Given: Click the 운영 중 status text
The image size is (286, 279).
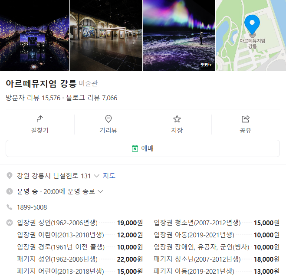Looking at the screenshot, I should [x=27, y=191].
